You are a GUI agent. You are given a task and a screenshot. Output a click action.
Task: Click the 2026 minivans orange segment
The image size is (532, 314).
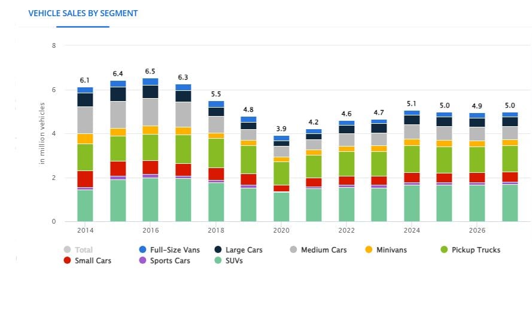point(477,144)
